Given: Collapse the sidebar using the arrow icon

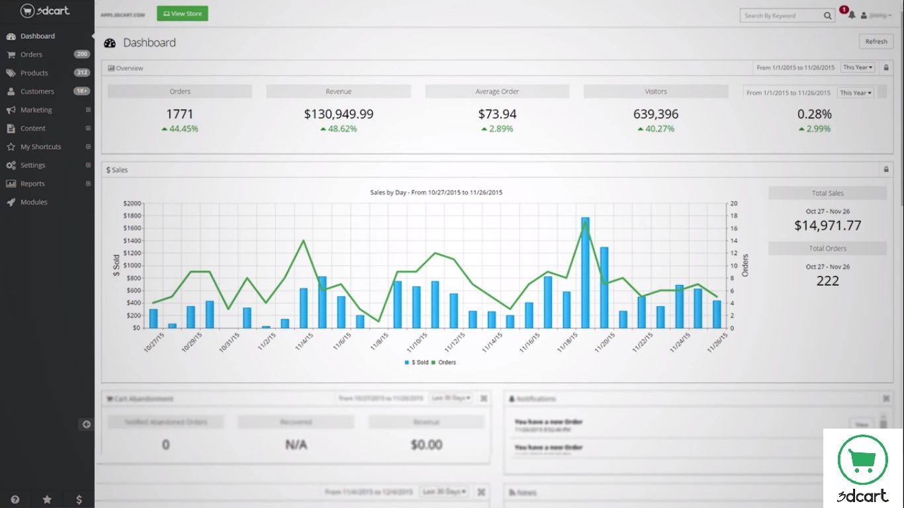Looking at the screenshot, I should click(x=86, y=424).
